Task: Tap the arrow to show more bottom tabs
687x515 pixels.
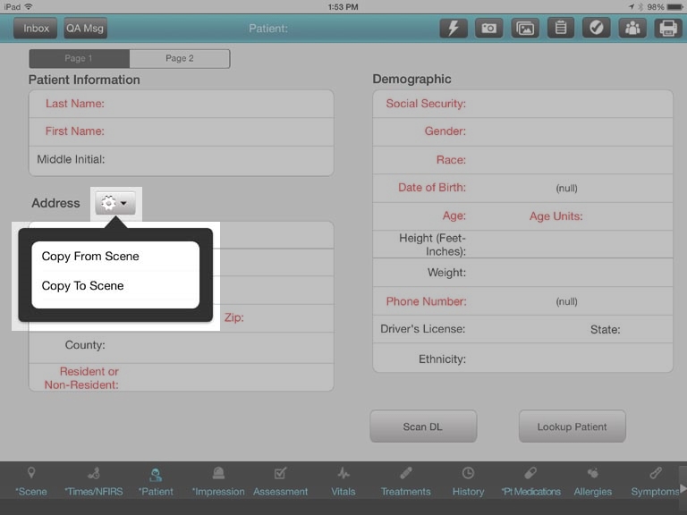Action: coord(683,487)
